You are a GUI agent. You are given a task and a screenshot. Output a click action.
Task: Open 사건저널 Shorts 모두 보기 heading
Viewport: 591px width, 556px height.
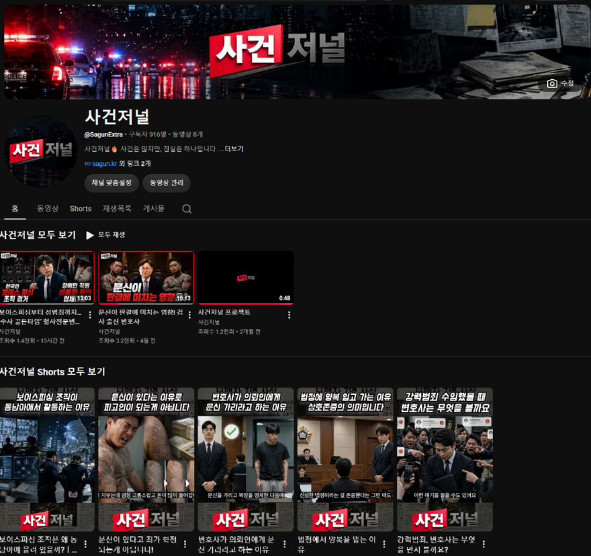(x=52, y=371)
